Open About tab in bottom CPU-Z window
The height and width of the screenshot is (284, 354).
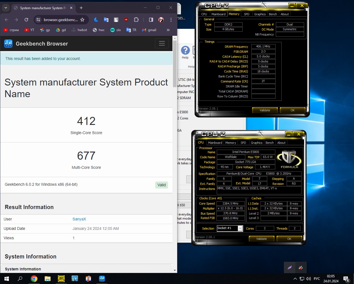281,143
